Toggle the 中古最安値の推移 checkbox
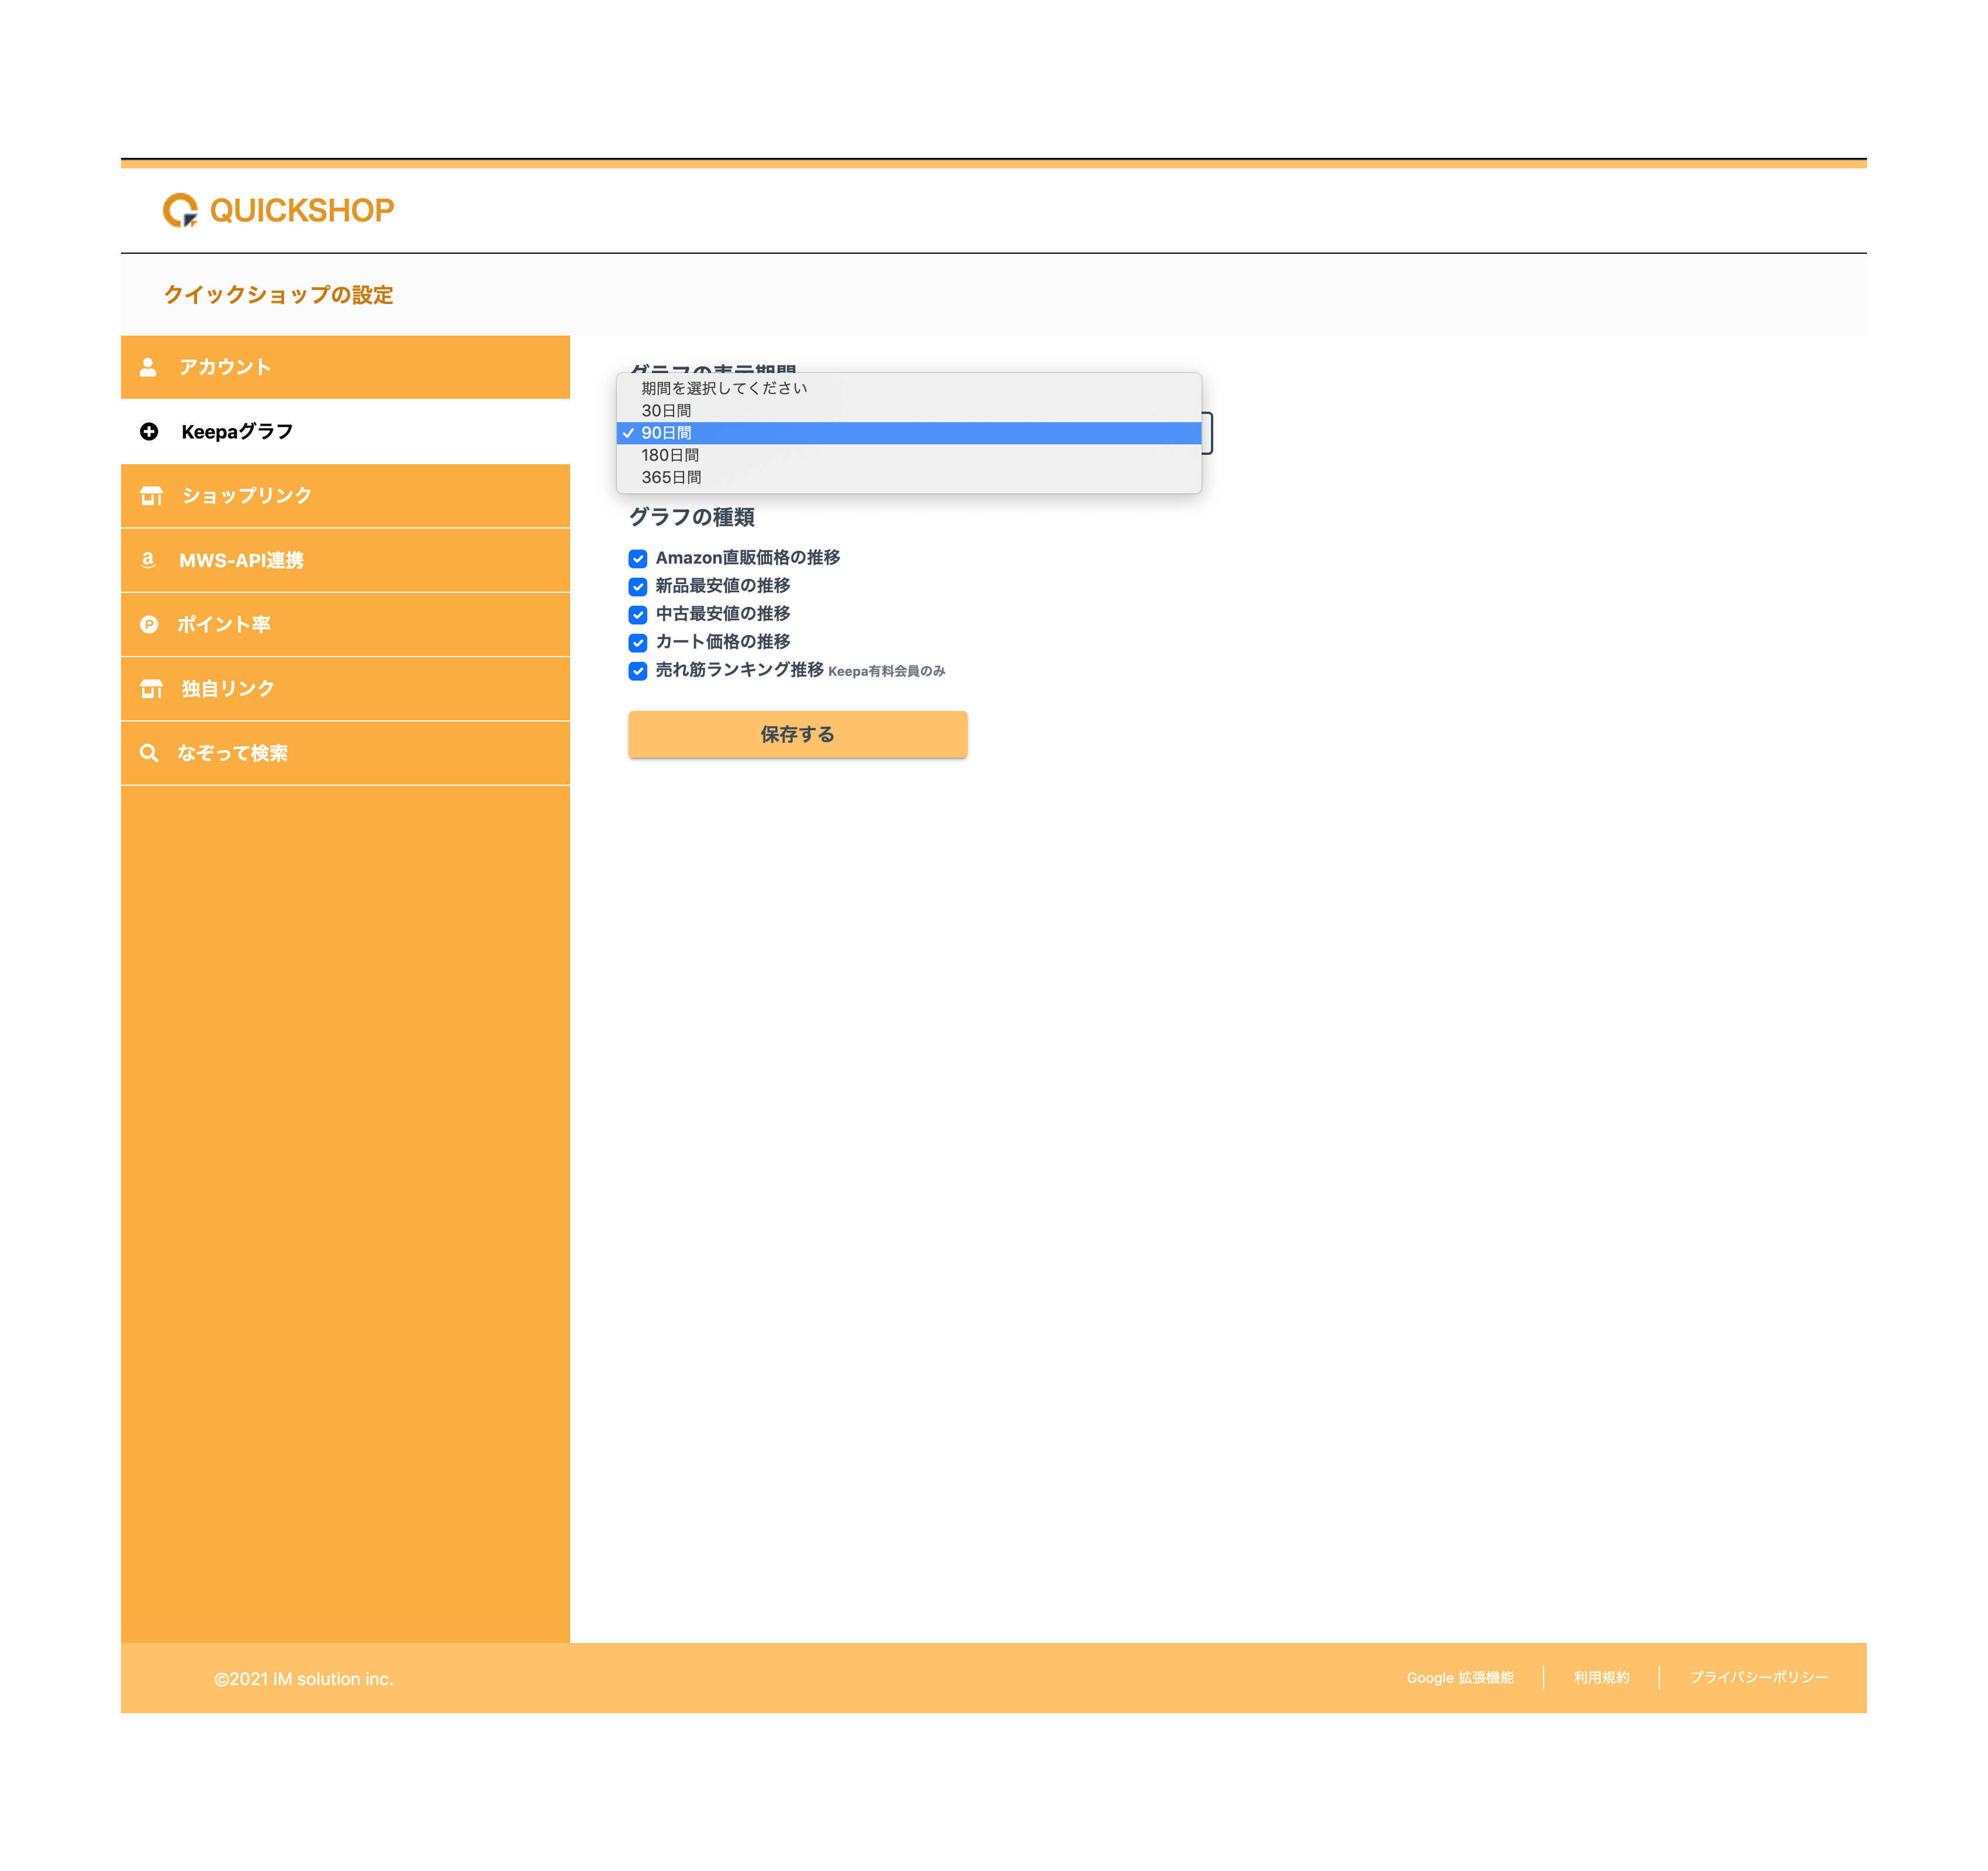This screenshot has width=1988, height=1871. 638,614
